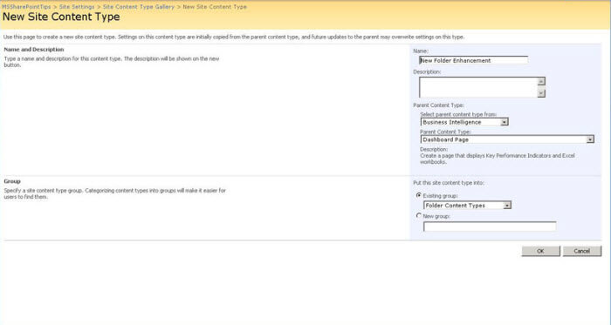Click the Name input field
Image resolution: width=611 pixels, height=325 pixels.
[x=473, y=60]
